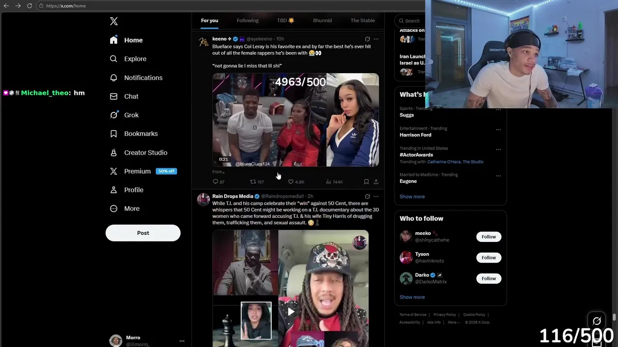Viewport: 618px width, 347px height.
Task: Click the Premium X icon
Action: click(x=113, y=171)
